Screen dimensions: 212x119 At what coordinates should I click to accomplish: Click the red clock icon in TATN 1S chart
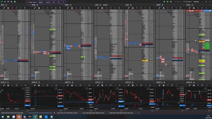pyautogui.click(x=106, y=85)
